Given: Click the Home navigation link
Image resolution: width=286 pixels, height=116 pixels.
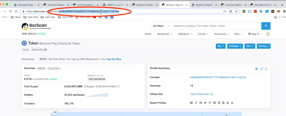Looking at the screenshot, I should click(148, 34).
